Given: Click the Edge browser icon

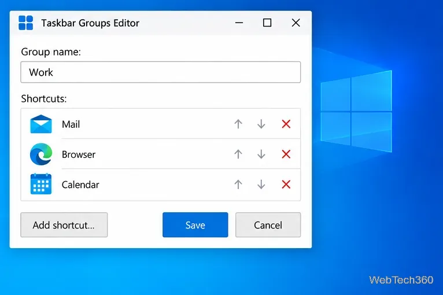Looking at the screenshot, I should [41, 154].
